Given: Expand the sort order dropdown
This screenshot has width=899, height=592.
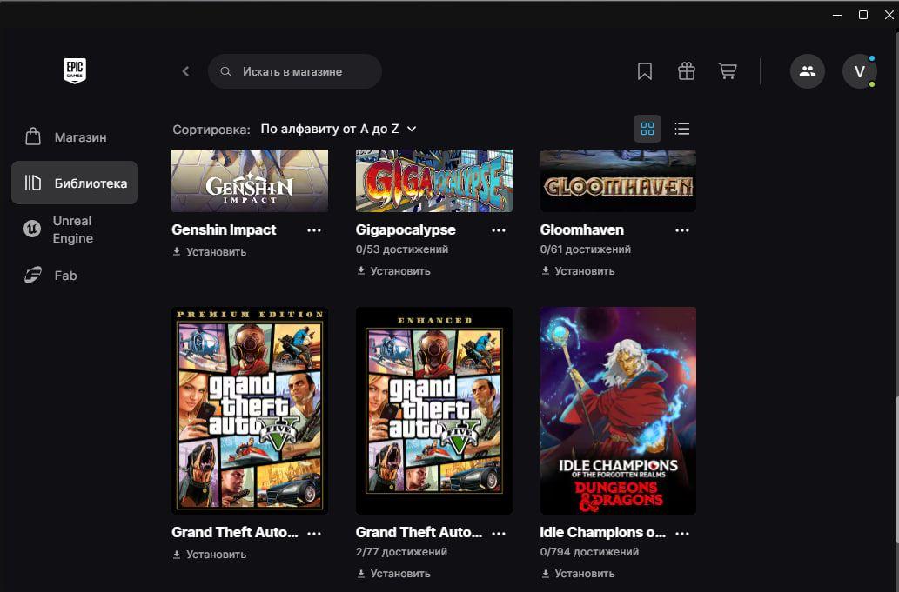Looking at the screenshot, I should point(339,129).
